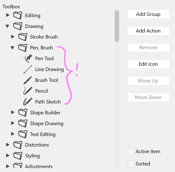The image size is (175, 172).
Task: Collapse the Pen, Brush group
Action: 12,48
